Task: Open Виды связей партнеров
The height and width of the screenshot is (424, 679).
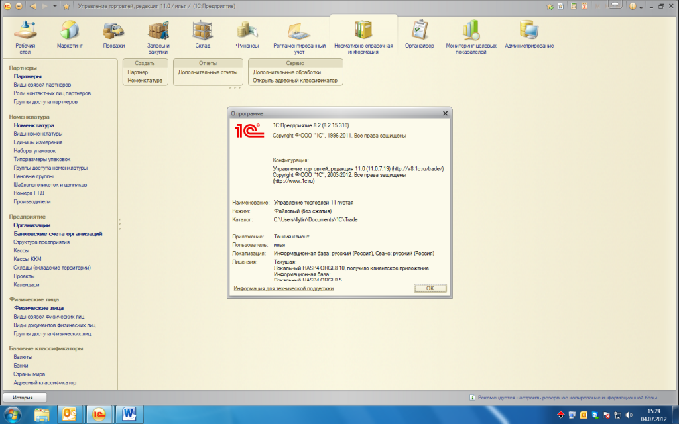Action: point(42,85)
